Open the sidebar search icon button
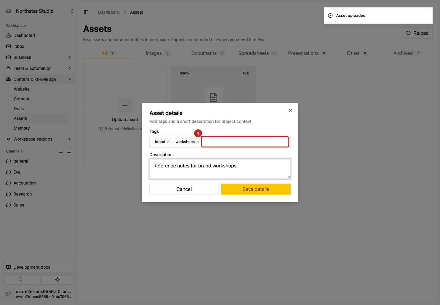This screenshot has height=305, width=440. 21,279
